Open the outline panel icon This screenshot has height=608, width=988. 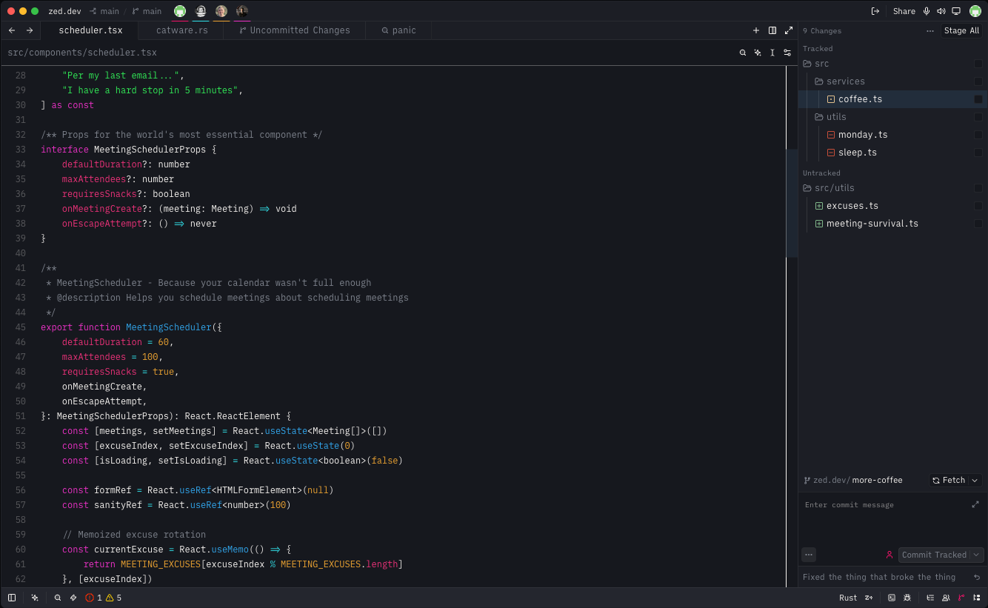tap(930, 598)
